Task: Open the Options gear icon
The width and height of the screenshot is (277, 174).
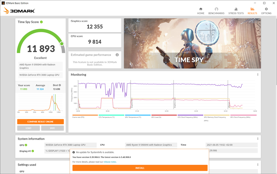Action: point(266,11)
